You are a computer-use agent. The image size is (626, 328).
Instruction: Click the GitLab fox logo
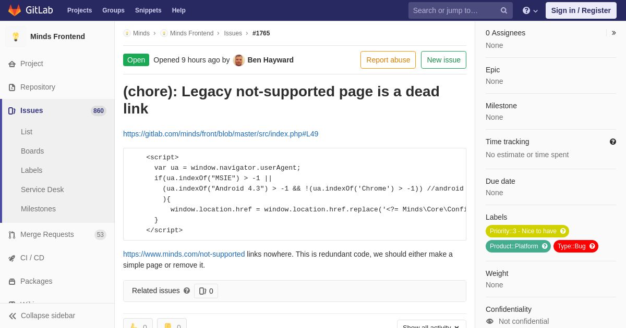pos(15,10)
